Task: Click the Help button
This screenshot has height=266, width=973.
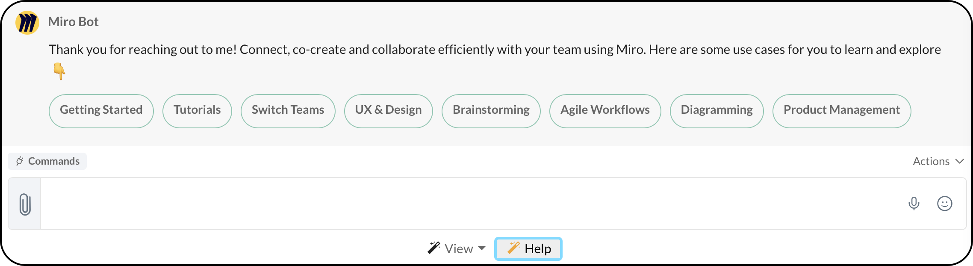Action: pos(528,248)
